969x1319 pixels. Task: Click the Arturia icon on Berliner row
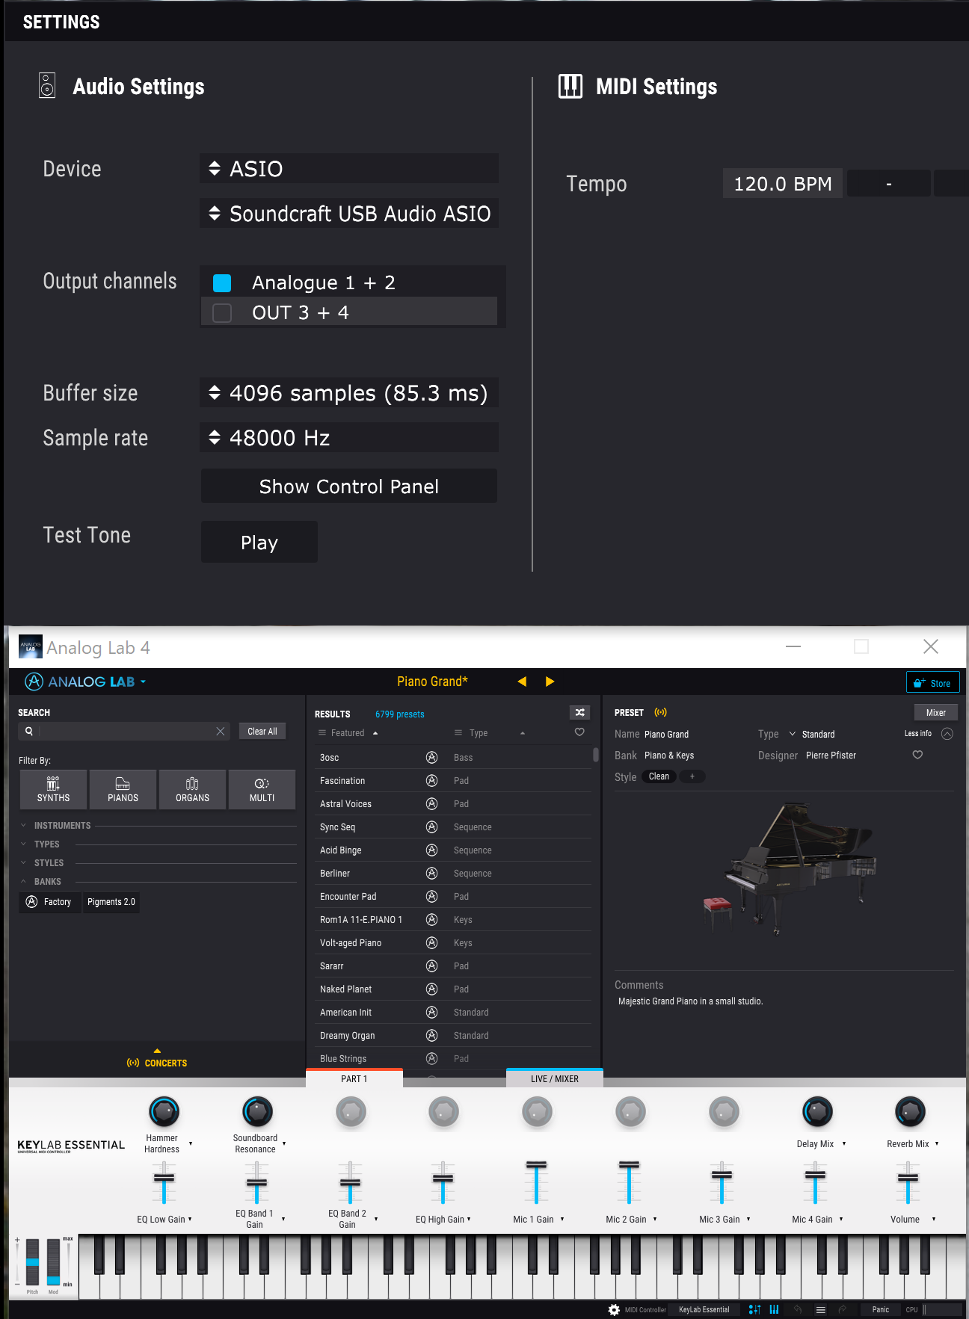[x=431, y=873]
